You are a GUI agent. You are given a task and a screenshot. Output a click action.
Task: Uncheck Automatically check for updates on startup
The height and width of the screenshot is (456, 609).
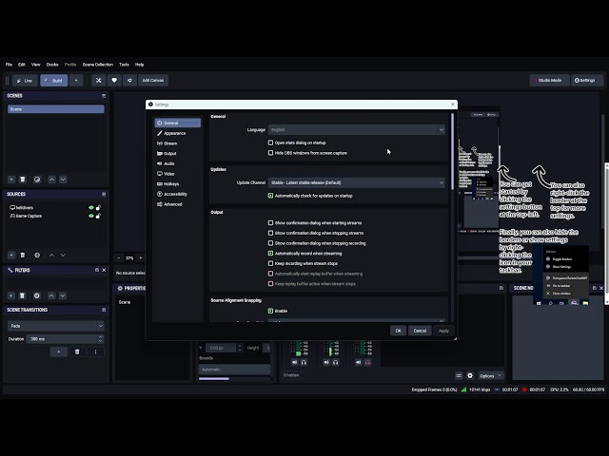270,196
